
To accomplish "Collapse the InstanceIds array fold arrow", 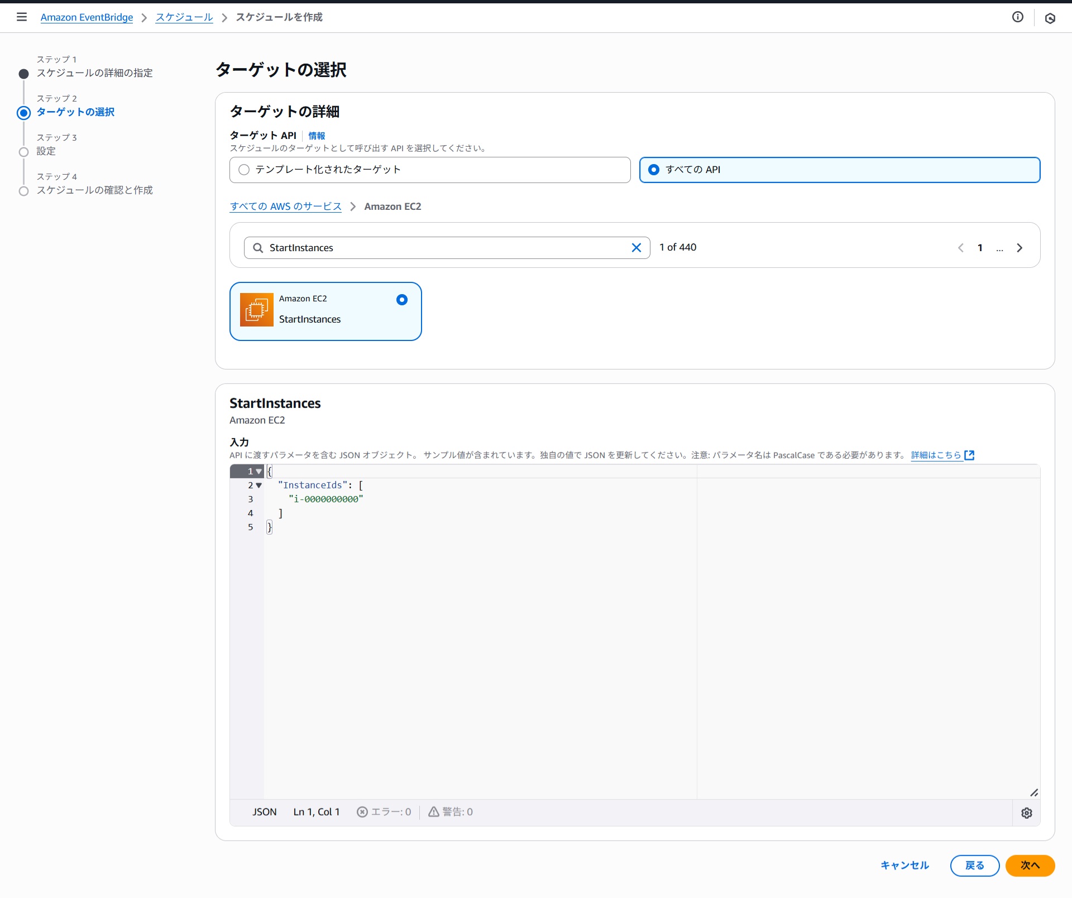I will tap(259, 486).
